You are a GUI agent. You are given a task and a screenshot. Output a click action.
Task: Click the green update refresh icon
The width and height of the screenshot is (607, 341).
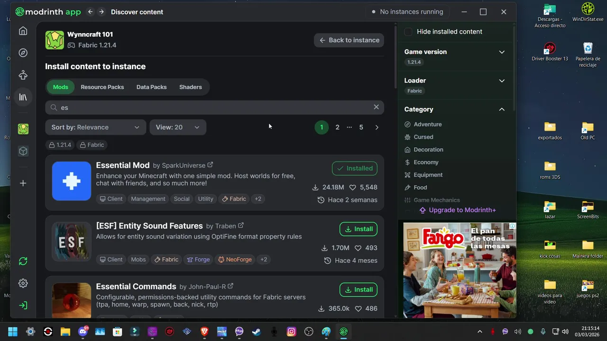23,261
